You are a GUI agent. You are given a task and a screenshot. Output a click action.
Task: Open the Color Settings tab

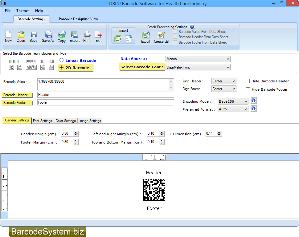[x=66, y=121]
